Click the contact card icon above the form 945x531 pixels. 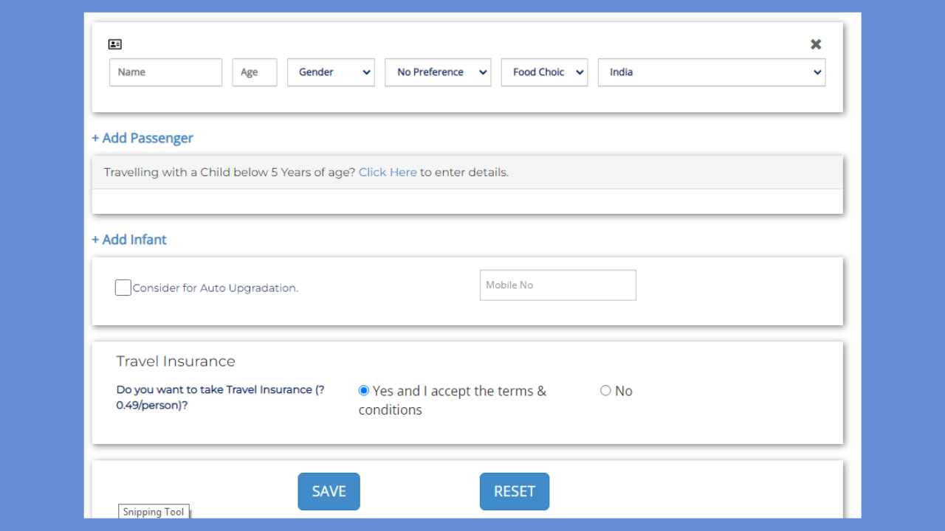click(x=115, y=44)
